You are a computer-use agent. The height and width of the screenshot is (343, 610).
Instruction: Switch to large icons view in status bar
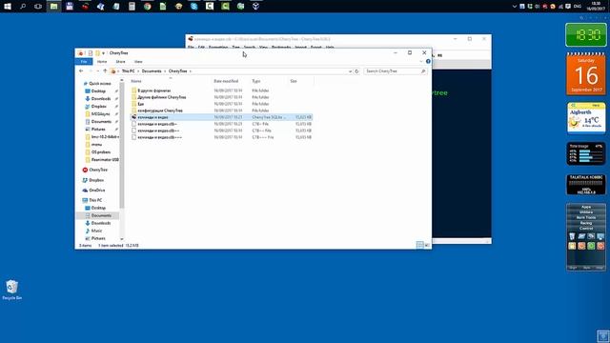(x=427, y=245)
